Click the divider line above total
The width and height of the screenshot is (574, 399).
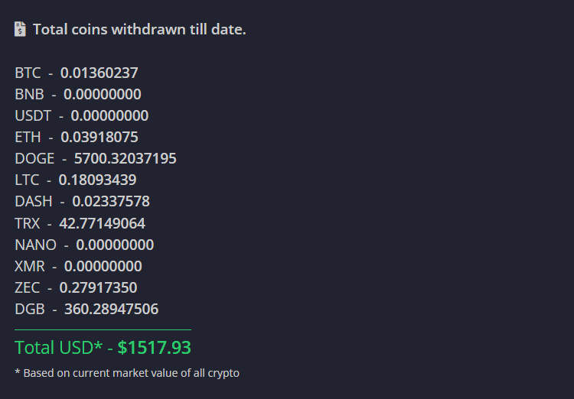(x=103, y=329)
